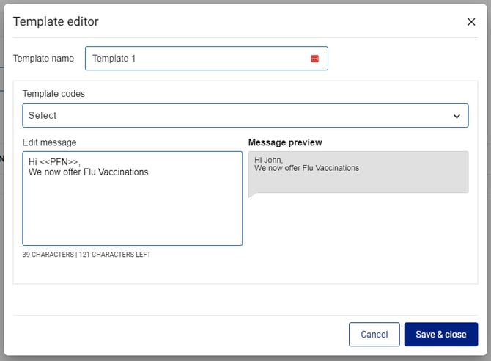
Task: Open the Template codes Select dropdown
Action: point(245,115)
